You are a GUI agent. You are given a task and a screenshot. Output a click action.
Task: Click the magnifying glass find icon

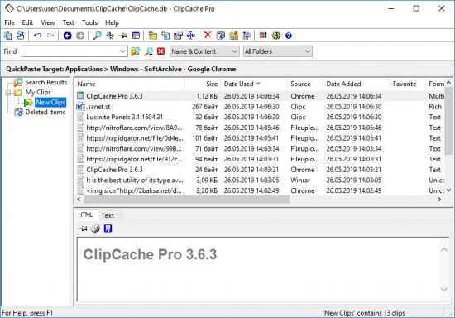click(x=98, y=36)
